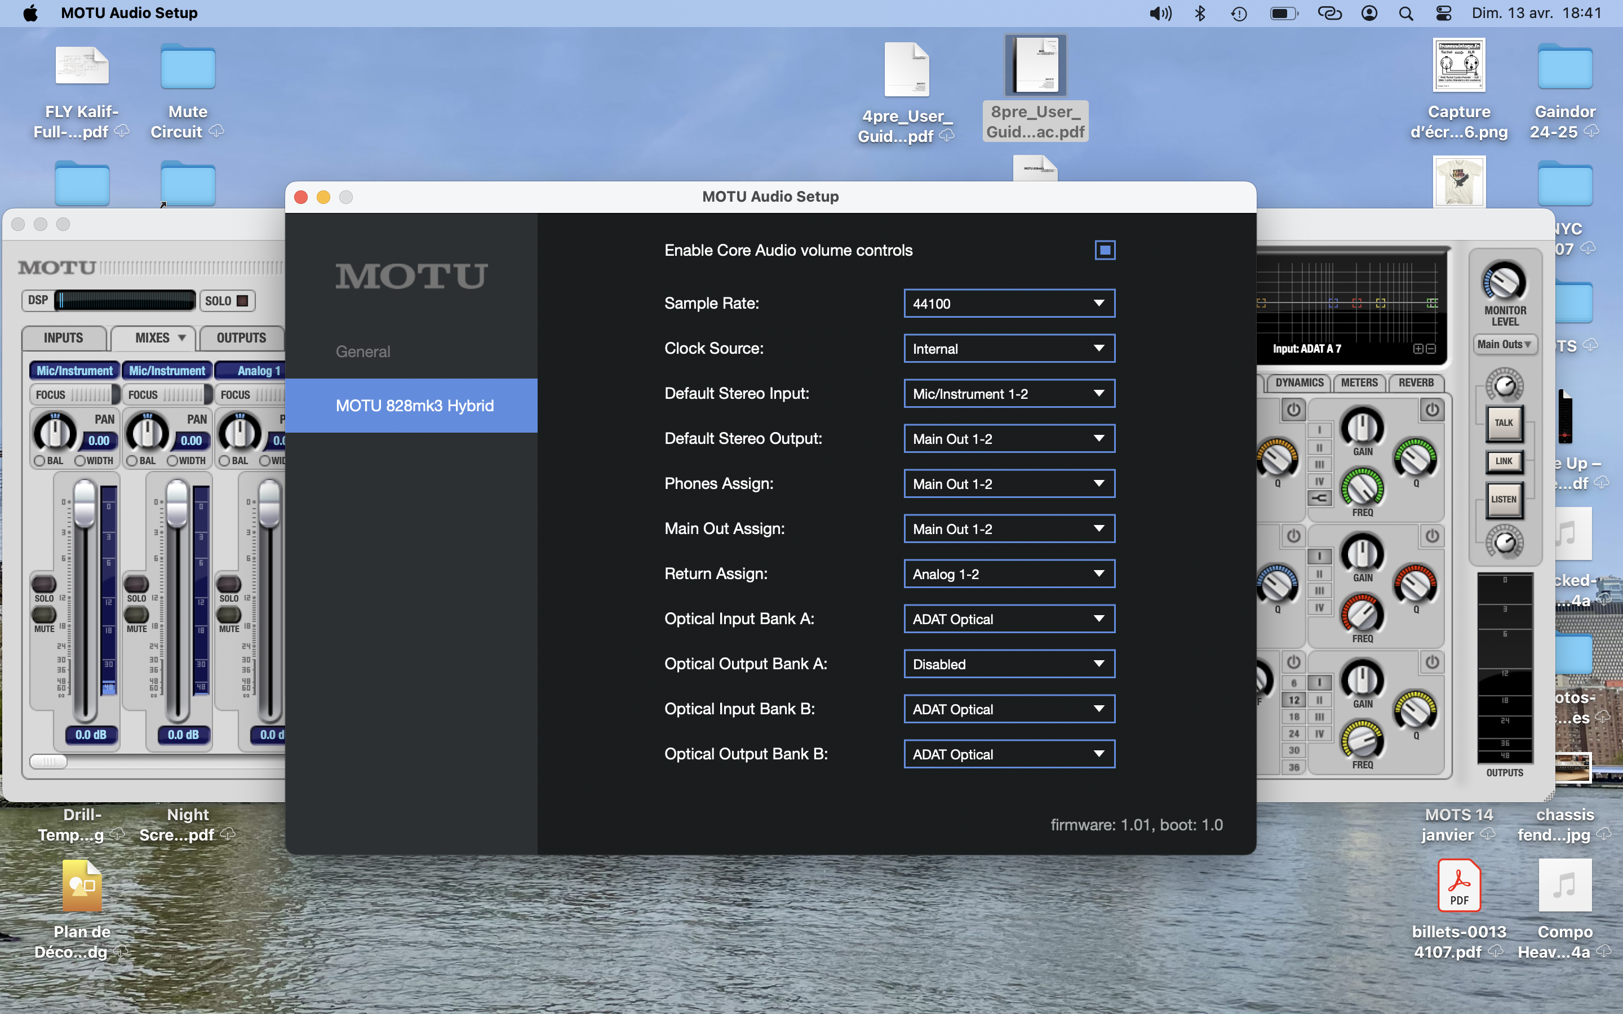Select WIDTH radio on first channel
This screenshot has width=1623, height=1014.
coord(81,461)
